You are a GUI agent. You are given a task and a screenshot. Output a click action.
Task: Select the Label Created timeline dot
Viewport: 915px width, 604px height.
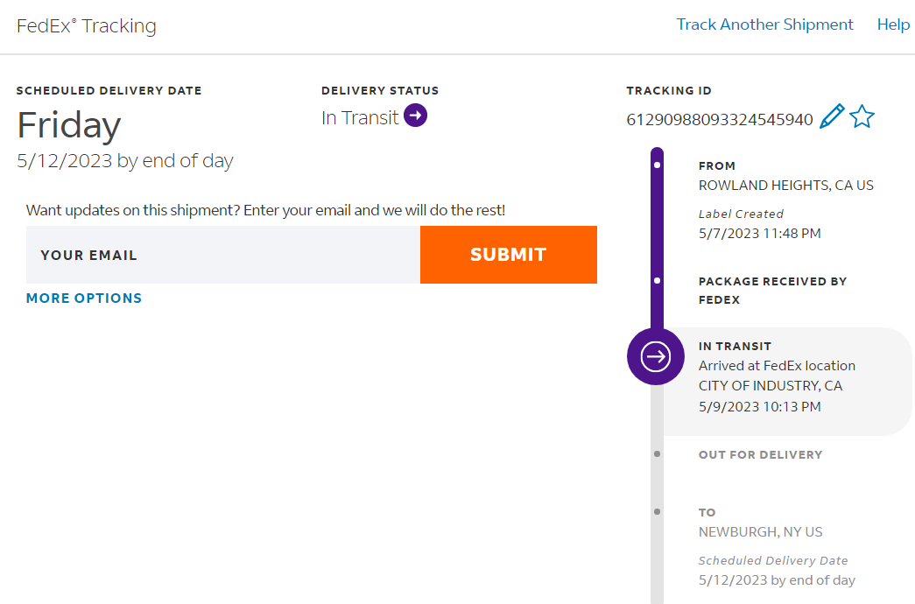pyautogui.click(x=657, y=165)
